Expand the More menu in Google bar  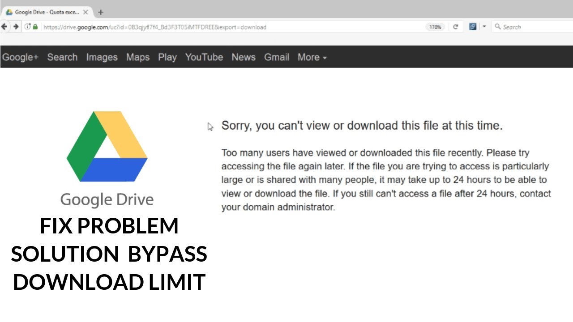[x=312, y=57]
